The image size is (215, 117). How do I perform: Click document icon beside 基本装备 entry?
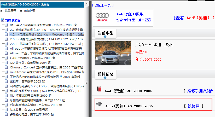pos(6,109)
